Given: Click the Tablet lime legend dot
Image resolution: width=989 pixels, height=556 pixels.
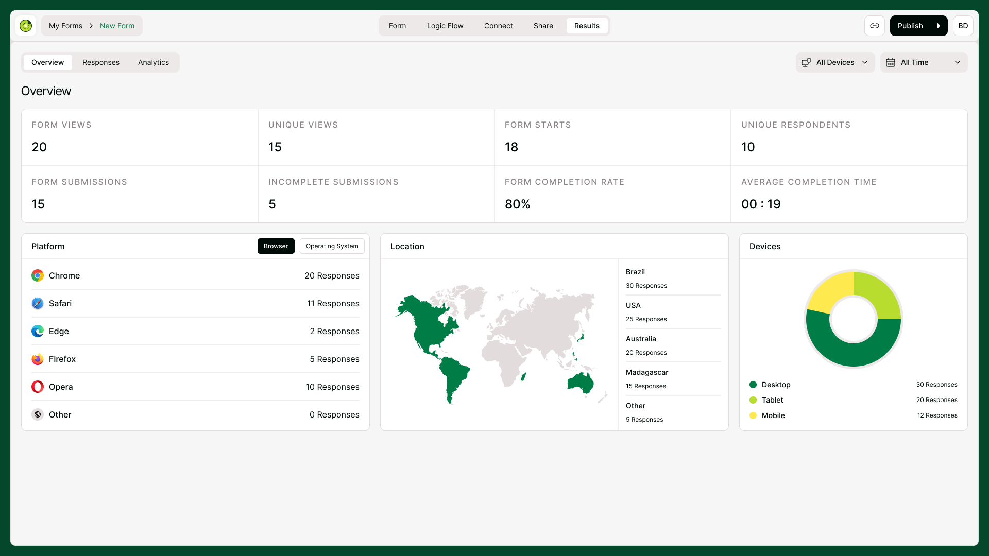Looking at the screenshot, I should coord(753,400).
